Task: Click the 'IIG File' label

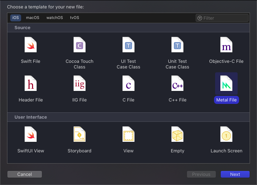Action: coord(80,100)
